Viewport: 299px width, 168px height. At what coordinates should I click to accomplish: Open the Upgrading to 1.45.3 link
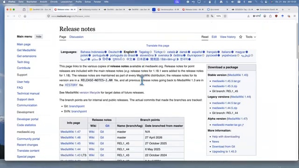(224, 152)
